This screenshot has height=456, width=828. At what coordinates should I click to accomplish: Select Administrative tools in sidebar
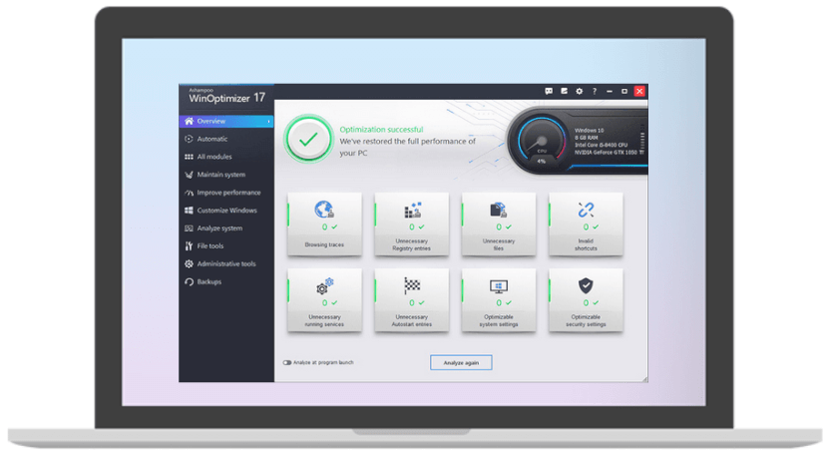click(226, 263)
